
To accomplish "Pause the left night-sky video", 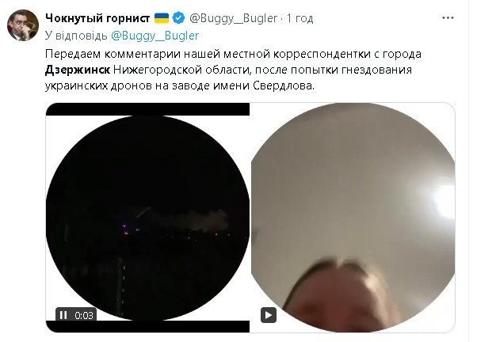I will point(63,315).
